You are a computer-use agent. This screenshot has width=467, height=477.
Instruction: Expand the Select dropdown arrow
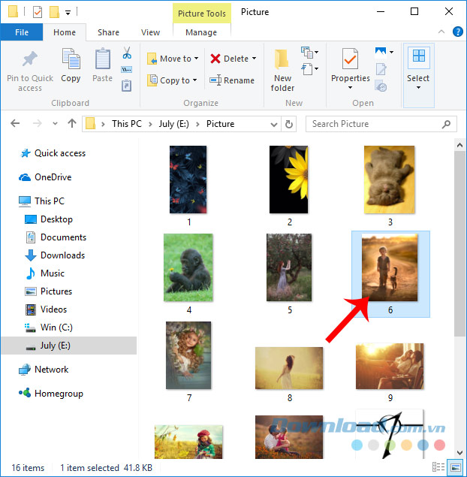click(x=418, y=88)
